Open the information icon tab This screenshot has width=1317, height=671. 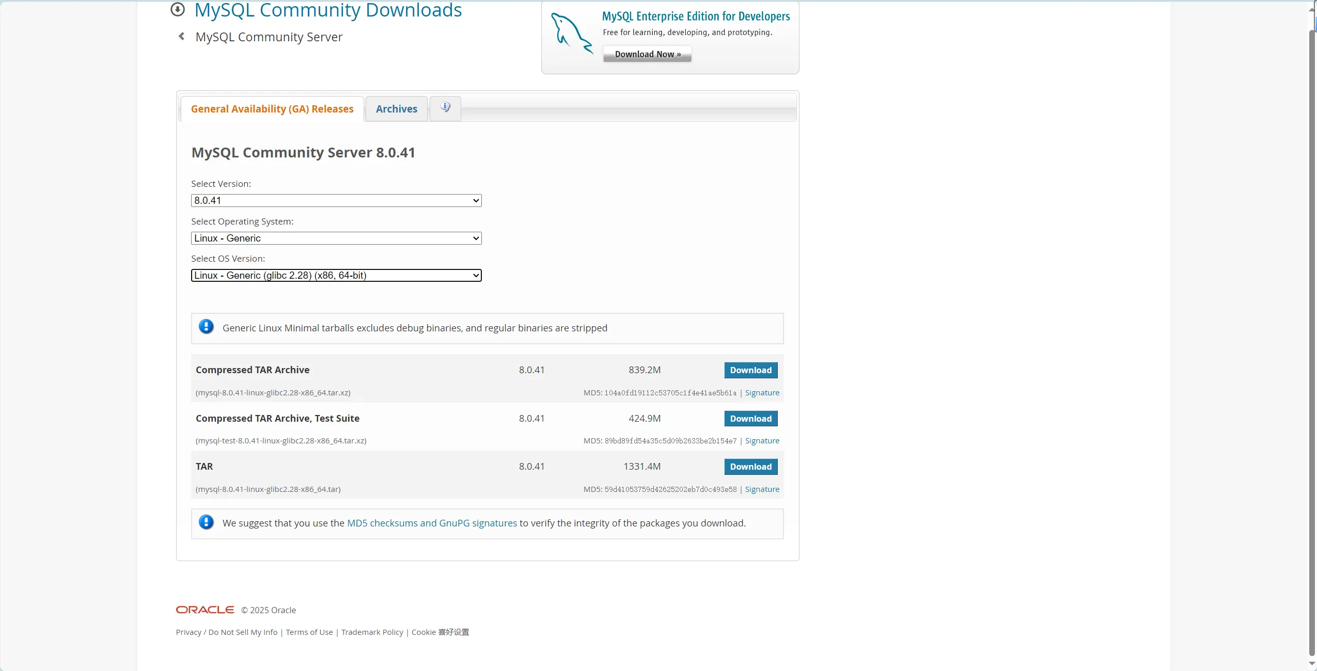[x=445, y=108]
